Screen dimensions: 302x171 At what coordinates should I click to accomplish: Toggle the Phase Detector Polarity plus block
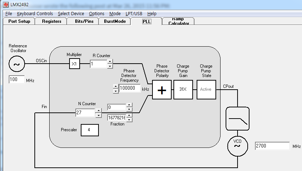162,90
